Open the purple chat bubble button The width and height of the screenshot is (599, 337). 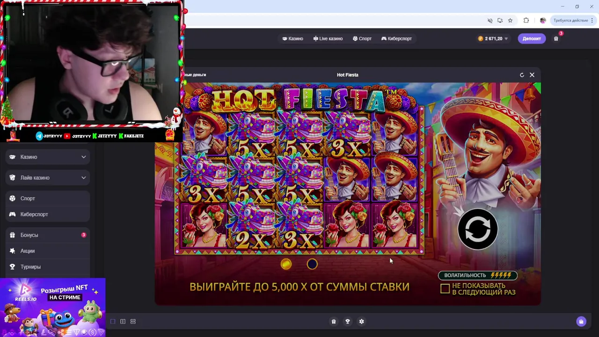(581, 322)
